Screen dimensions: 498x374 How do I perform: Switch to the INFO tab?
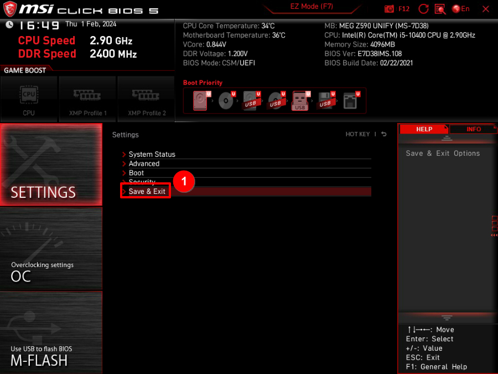[x=473, y=129]
